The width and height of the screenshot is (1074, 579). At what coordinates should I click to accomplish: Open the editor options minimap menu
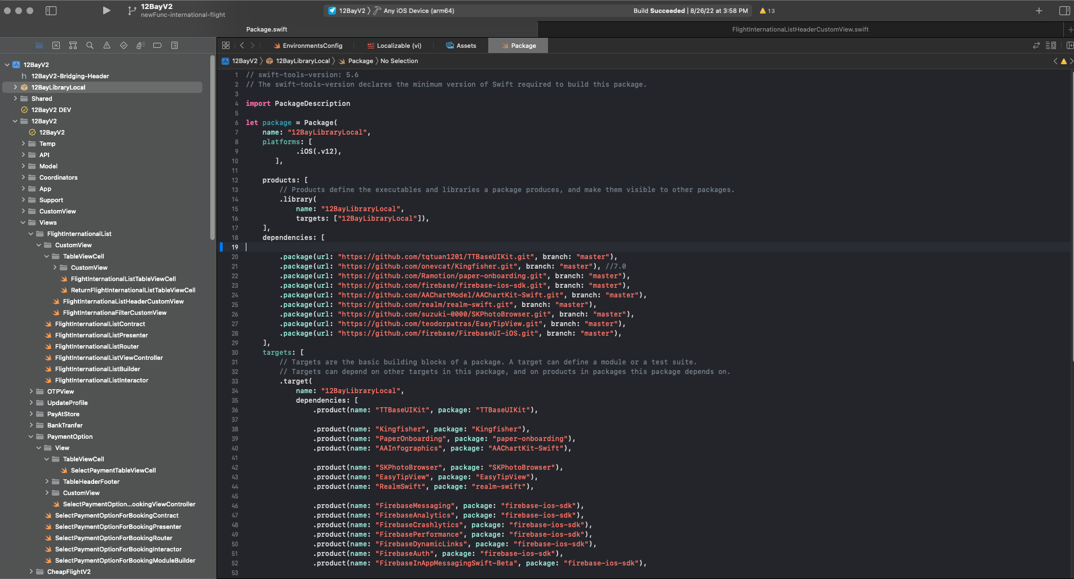click(x=1051, y=45)
